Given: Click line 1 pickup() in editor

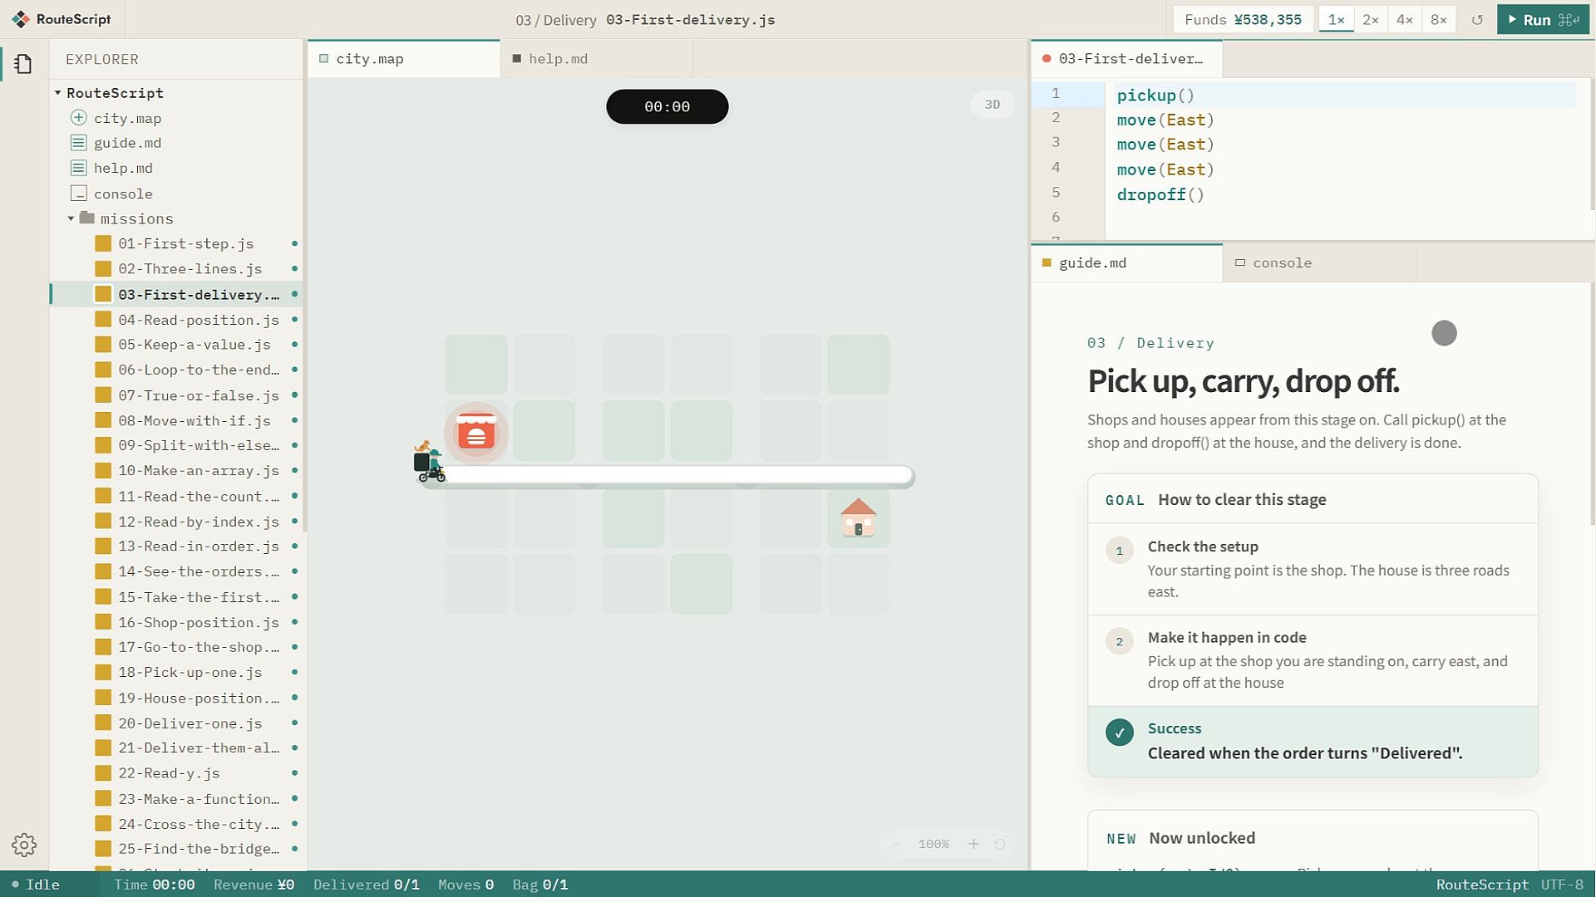Looking at the screenshot, I should (x=1155, y=96).
